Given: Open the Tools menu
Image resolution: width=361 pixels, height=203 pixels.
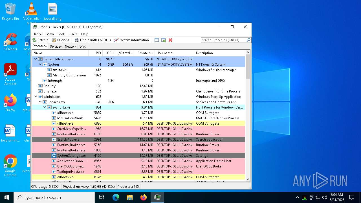Looking at the screenshot, I should pyautogui.click(x=61, y=34).
